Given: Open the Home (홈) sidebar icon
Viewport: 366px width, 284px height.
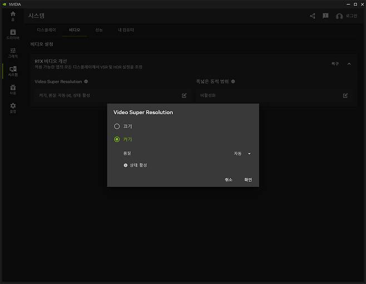Looking at the screenshot, I should pyautogui.click(x=13, y=16).
